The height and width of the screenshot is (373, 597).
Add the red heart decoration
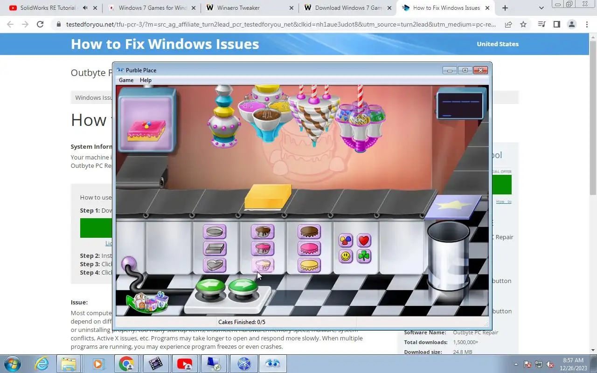pyautogui.click(x=364, y=241)
